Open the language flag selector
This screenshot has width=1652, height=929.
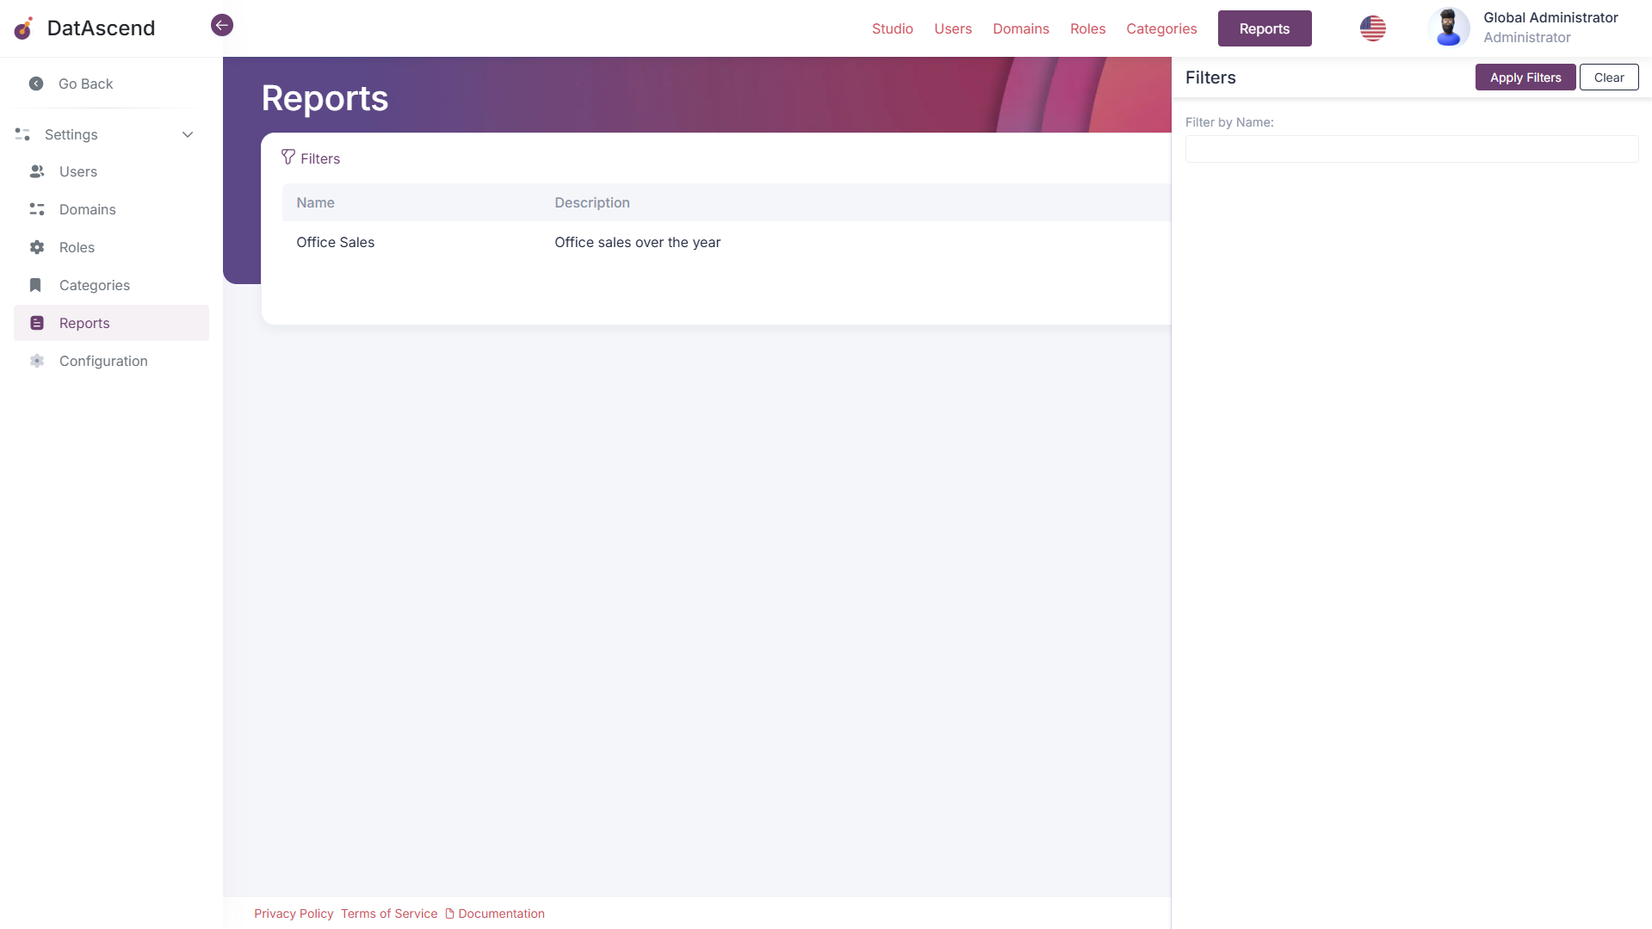tap(1372, 28)
